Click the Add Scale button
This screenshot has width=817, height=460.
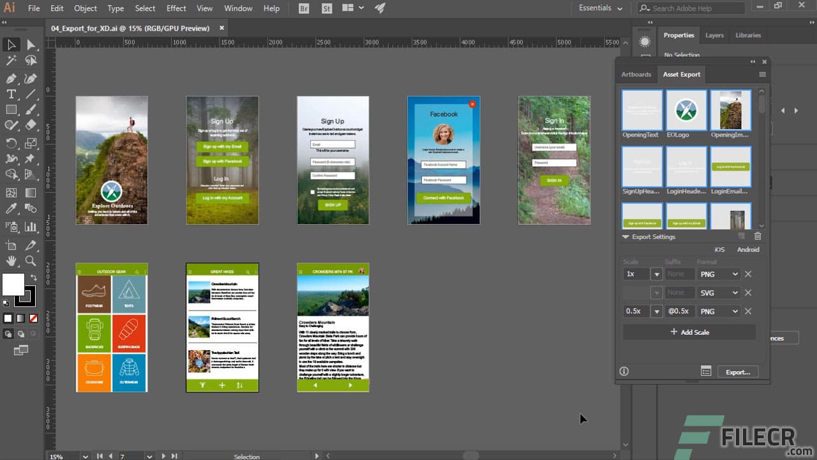[688, 332]
